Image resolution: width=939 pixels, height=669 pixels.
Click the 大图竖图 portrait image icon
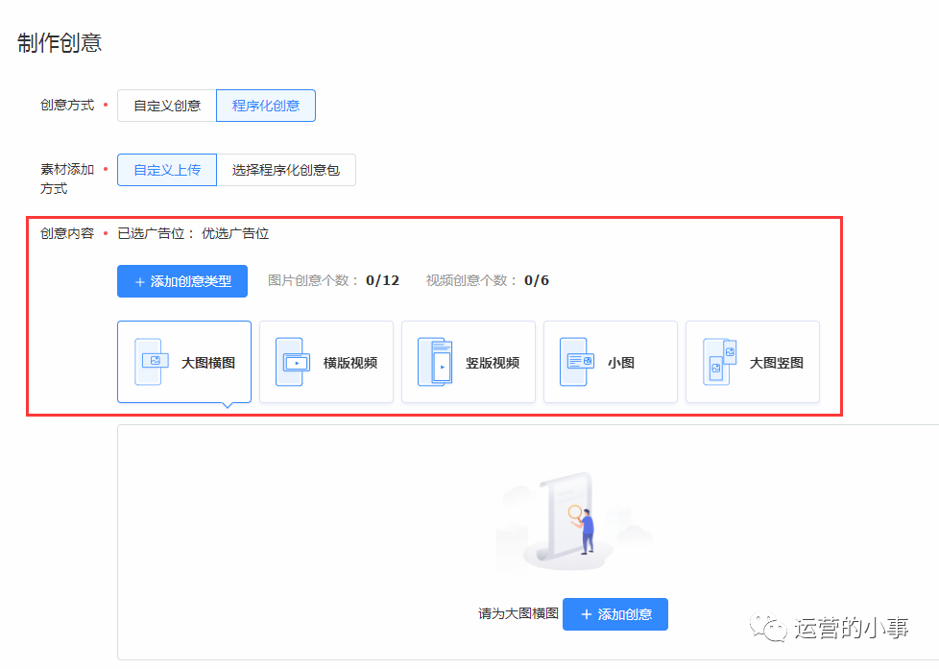(x=719, y=362)
